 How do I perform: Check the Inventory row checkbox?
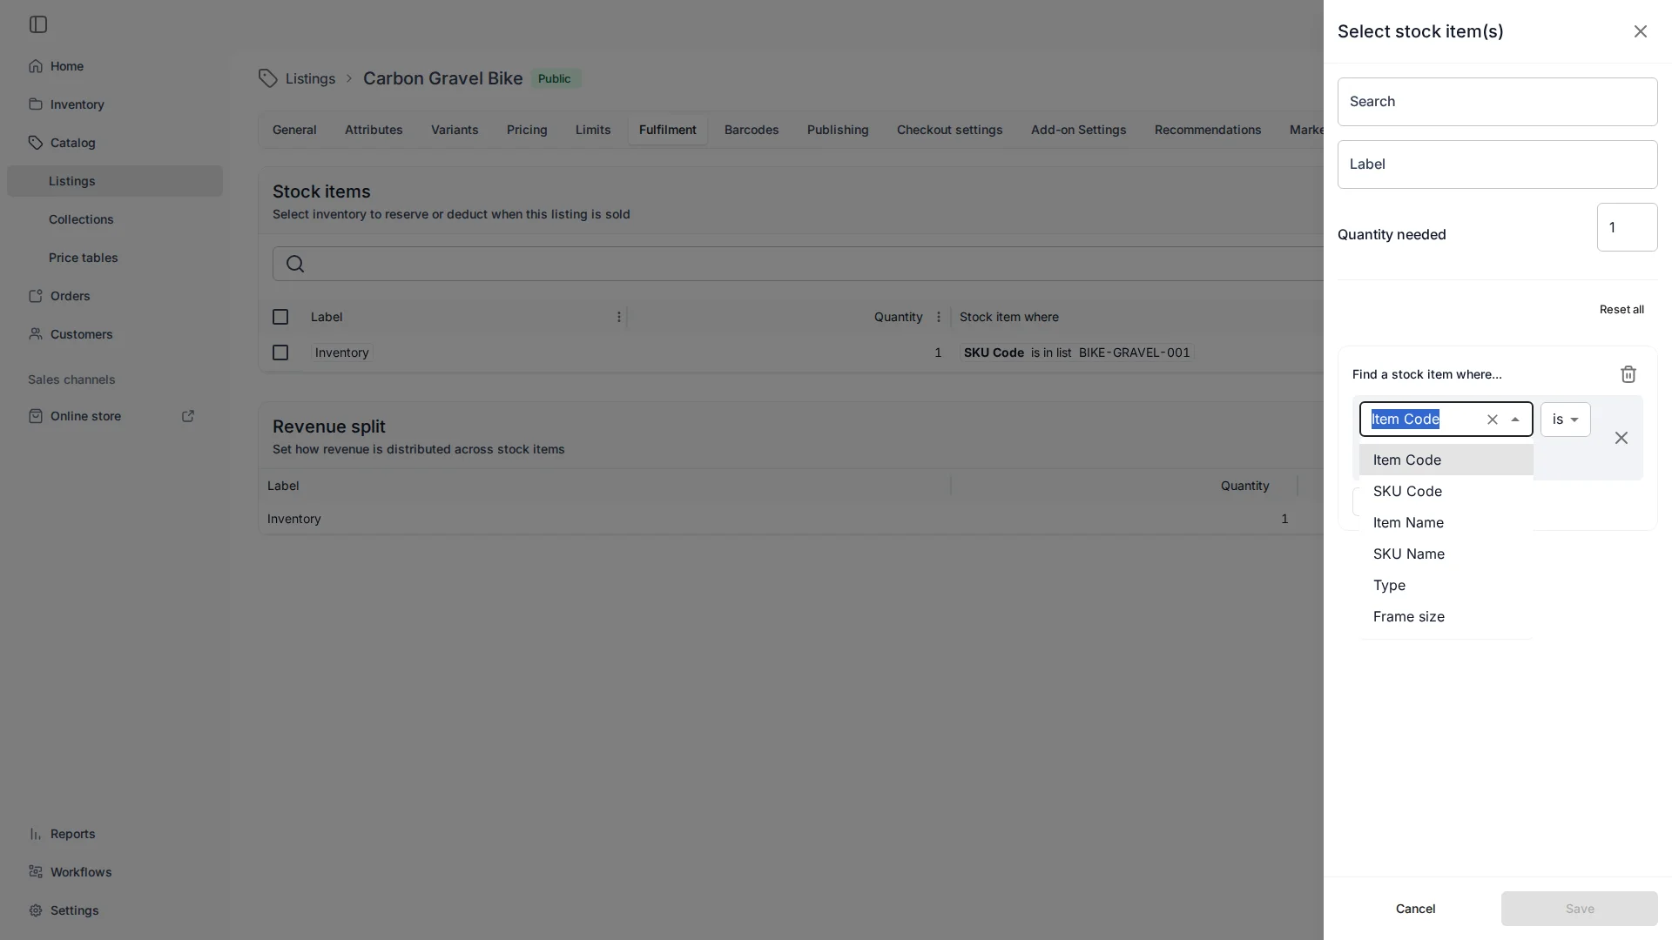point(280,352)
